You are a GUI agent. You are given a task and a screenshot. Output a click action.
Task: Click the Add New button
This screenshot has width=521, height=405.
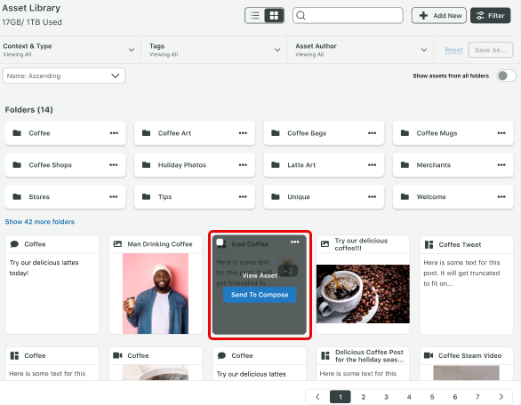click(x=439, y=16)
